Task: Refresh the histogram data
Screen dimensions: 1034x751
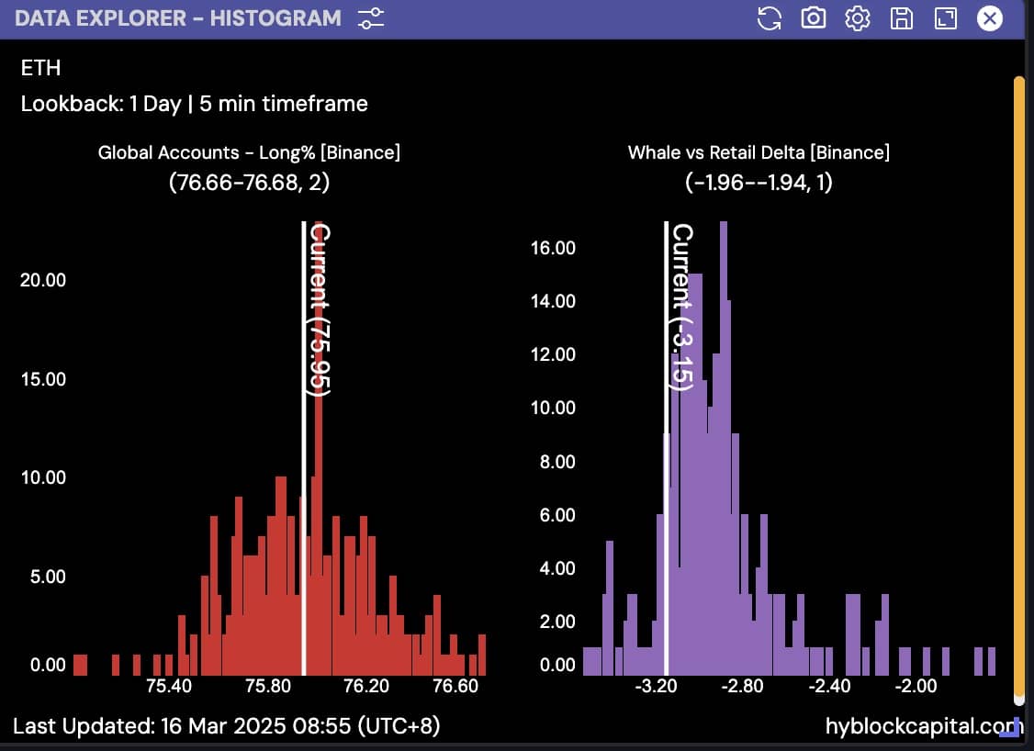Action: tap(769, 18)
